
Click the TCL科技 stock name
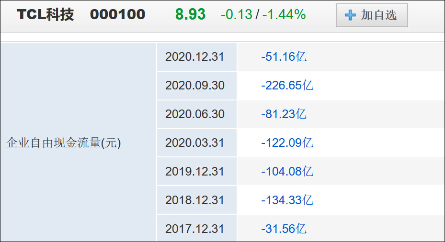point(46,15)
